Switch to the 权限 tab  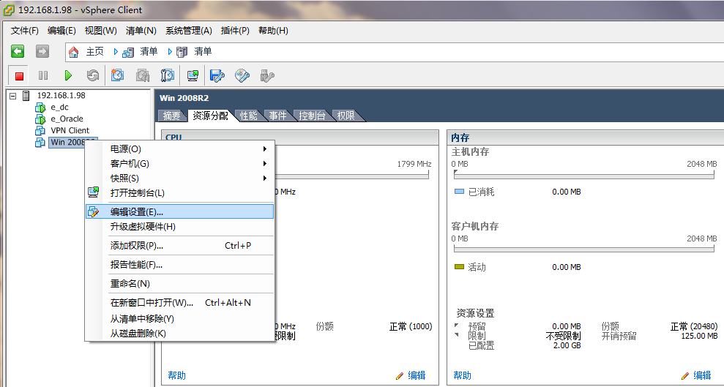point(346,116)
